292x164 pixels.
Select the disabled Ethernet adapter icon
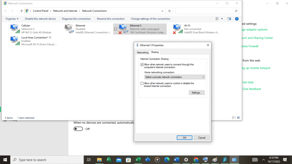(69, 28)
